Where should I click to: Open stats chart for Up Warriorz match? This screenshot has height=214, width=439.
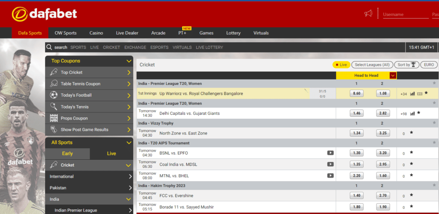[x=412, y=94]
